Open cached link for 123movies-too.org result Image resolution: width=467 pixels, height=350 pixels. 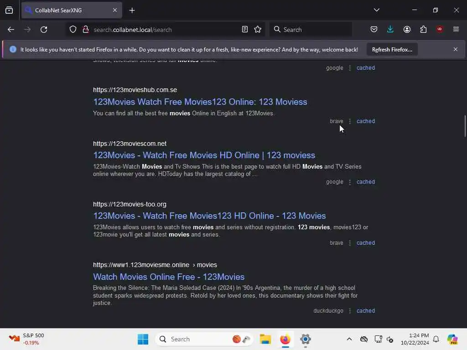366,243
